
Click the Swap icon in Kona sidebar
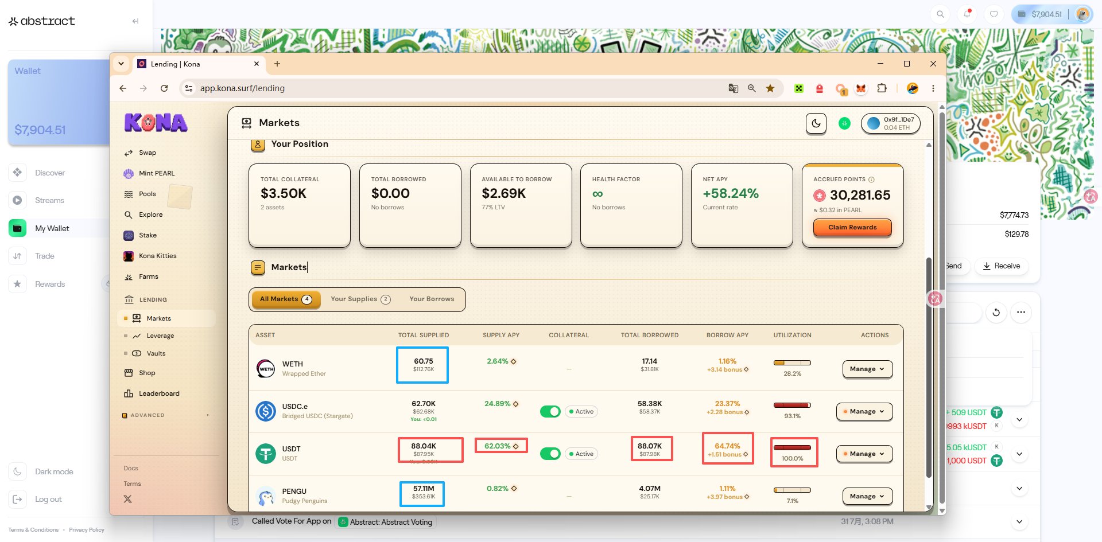click(x=129, y=153)
